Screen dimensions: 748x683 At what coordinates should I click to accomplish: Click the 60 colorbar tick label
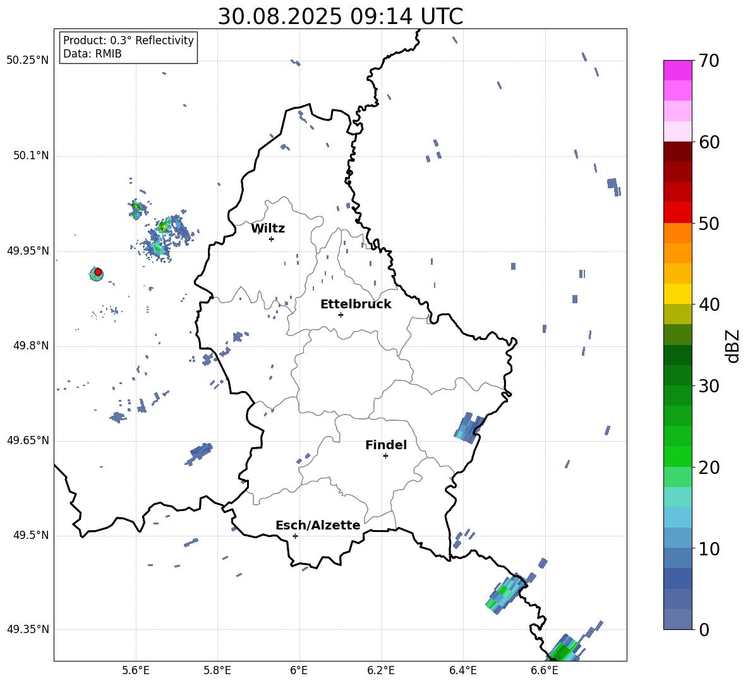pos(709,142)
